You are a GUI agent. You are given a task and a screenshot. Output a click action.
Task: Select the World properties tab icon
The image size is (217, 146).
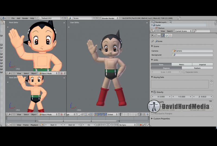click(x=167, y=36)
